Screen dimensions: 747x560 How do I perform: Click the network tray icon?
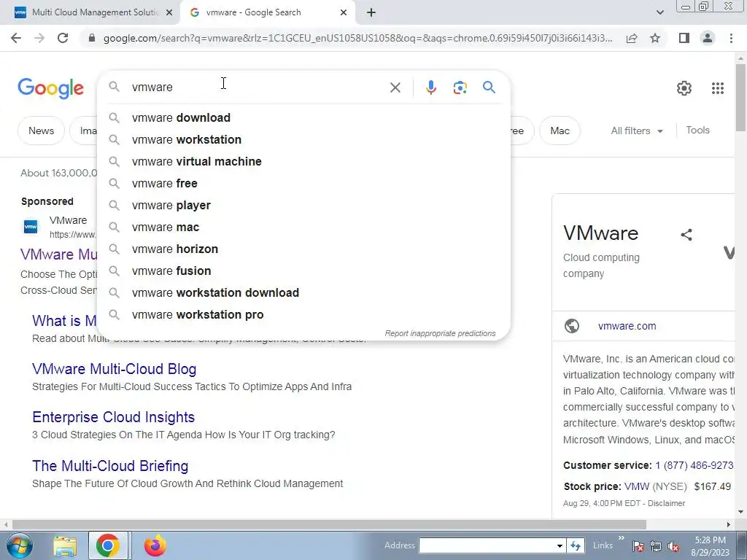click(656, 546)
